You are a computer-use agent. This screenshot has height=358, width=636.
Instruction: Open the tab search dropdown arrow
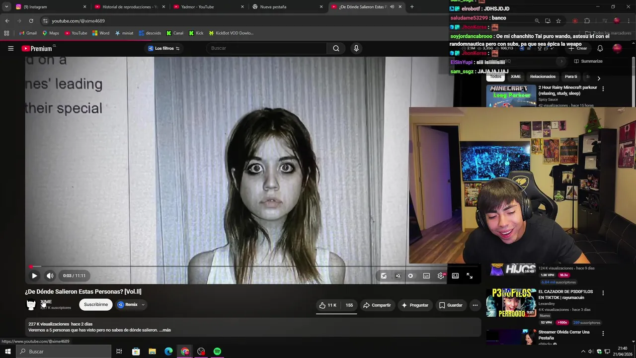(x=6, y=7)
